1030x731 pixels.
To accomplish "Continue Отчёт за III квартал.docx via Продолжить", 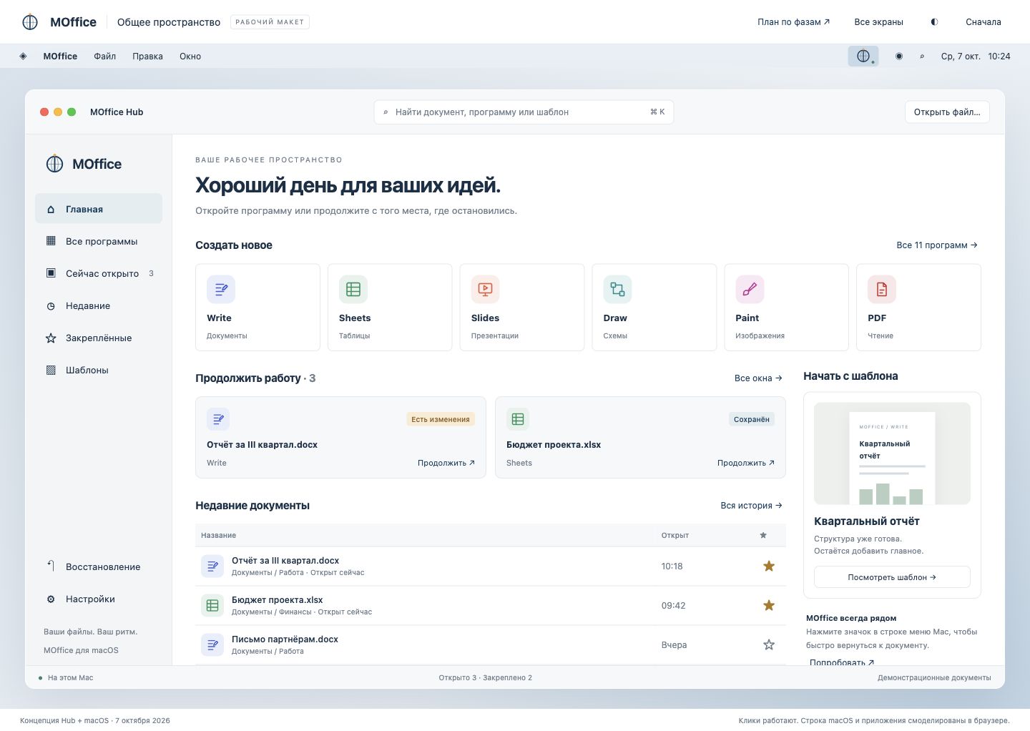I will coord(446,463).
